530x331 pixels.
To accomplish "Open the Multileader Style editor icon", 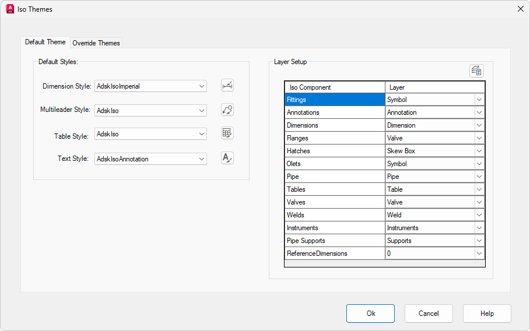I will click(x=227, y=110).
